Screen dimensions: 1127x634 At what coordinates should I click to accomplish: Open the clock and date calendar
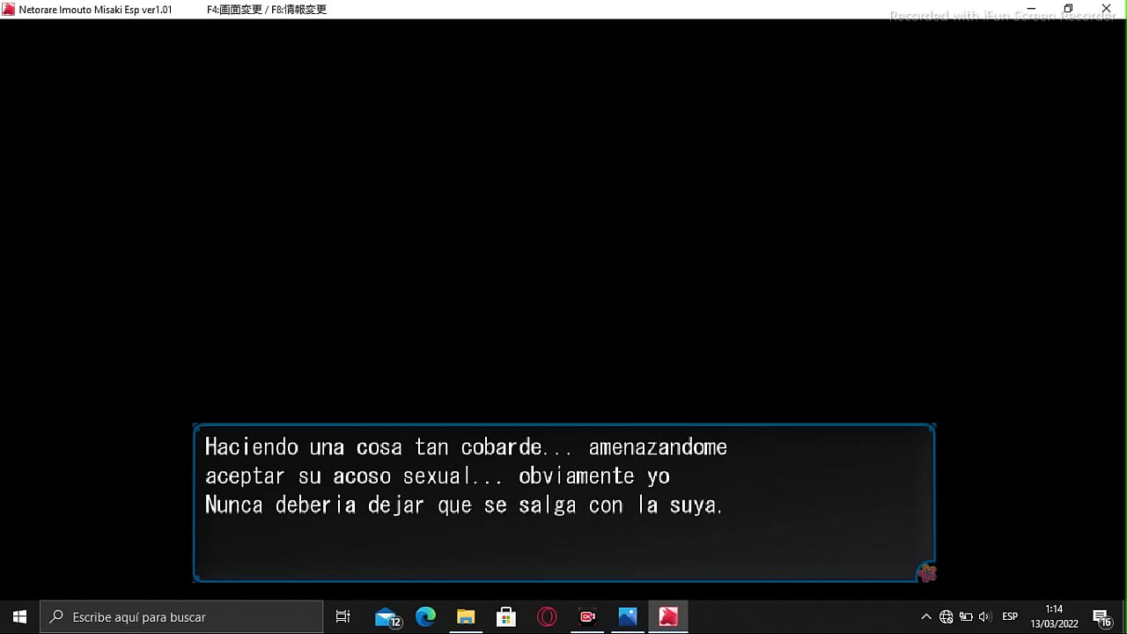tap(1054, 617)
